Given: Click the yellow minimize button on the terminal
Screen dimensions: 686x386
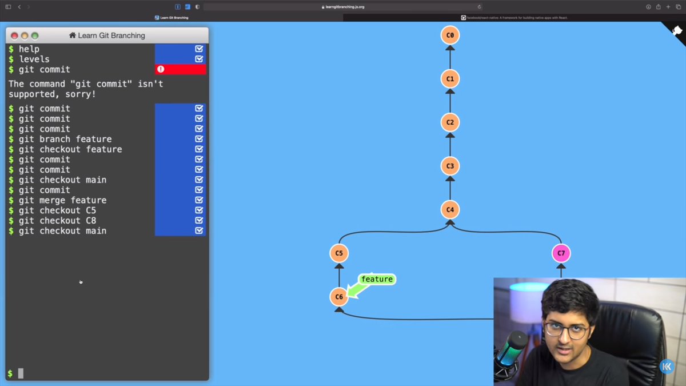Looking at the screenshot, I should tap(25, 35).
